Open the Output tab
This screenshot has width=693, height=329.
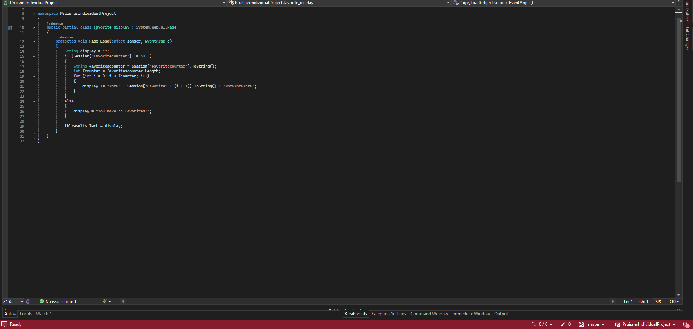[501, 314]
